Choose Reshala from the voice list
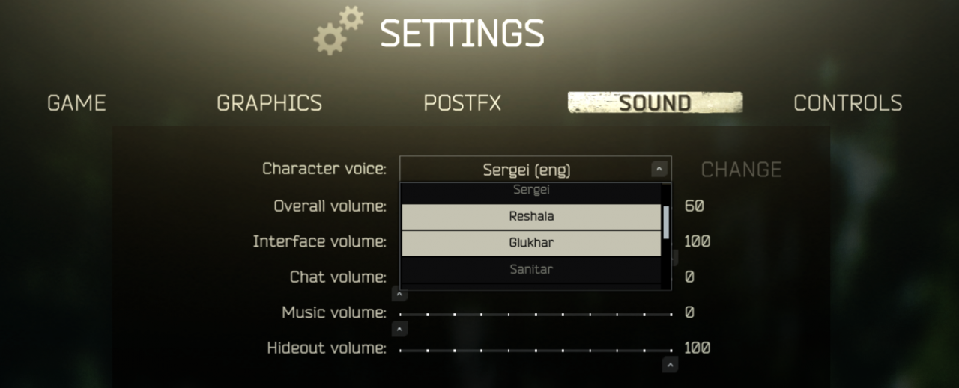Viewport: 959px width, 388px height. (x=531, y=217)
